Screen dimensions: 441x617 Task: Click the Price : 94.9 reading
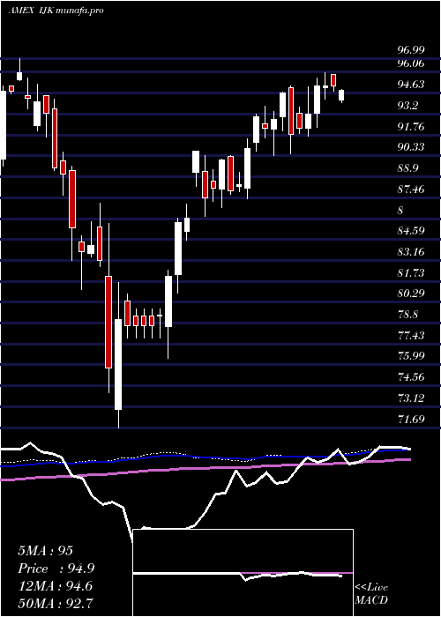point(56,569)
